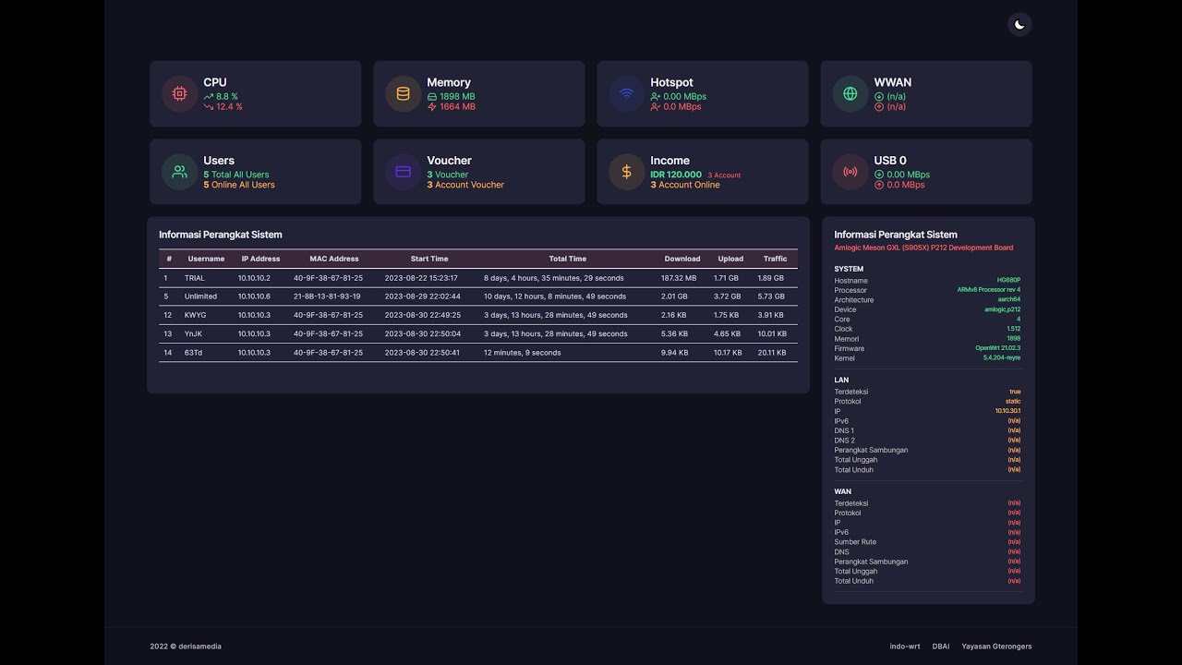Click MAC address 21-8B-13-81-93-19
1182x665 pixels.
click(327, 296)
